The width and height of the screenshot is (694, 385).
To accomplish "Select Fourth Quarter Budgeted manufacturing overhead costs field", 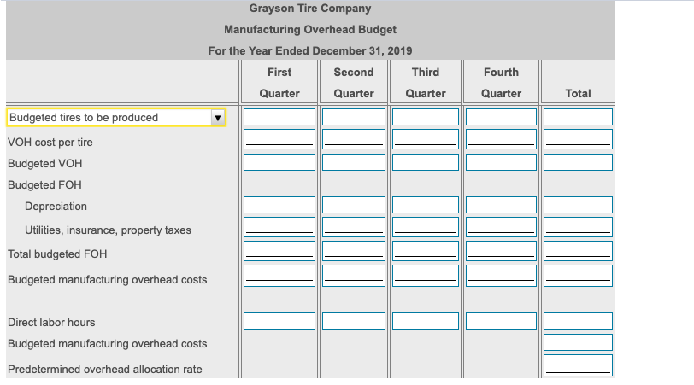I will click(x=501, y=276).
